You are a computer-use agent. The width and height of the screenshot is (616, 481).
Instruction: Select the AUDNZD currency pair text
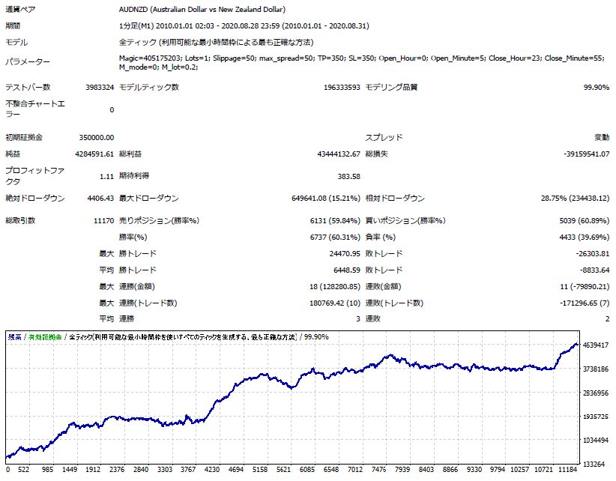point(202,10)
